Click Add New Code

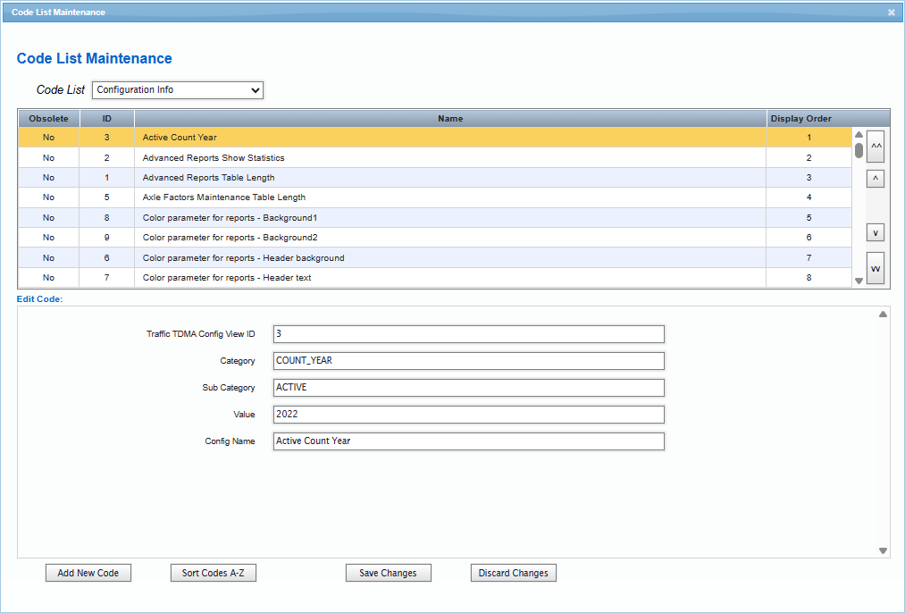point(88,573)
